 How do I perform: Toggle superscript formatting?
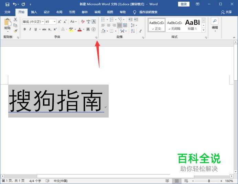point(55,29)
